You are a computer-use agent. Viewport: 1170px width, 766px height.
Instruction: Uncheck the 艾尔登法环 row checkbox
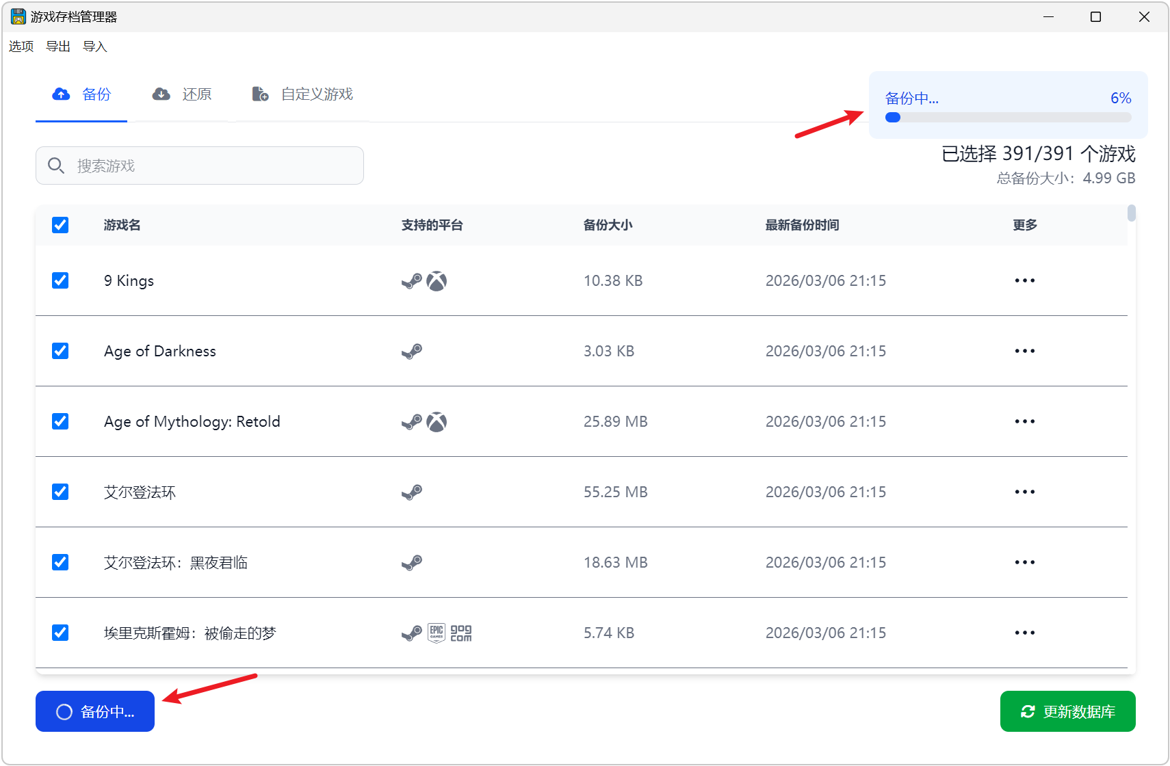(60, 492)
